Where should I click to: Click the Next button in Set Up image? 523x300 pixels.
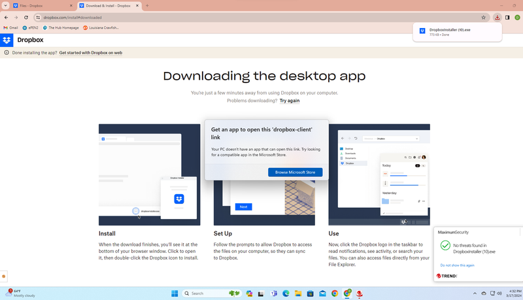tap(243, 207)
